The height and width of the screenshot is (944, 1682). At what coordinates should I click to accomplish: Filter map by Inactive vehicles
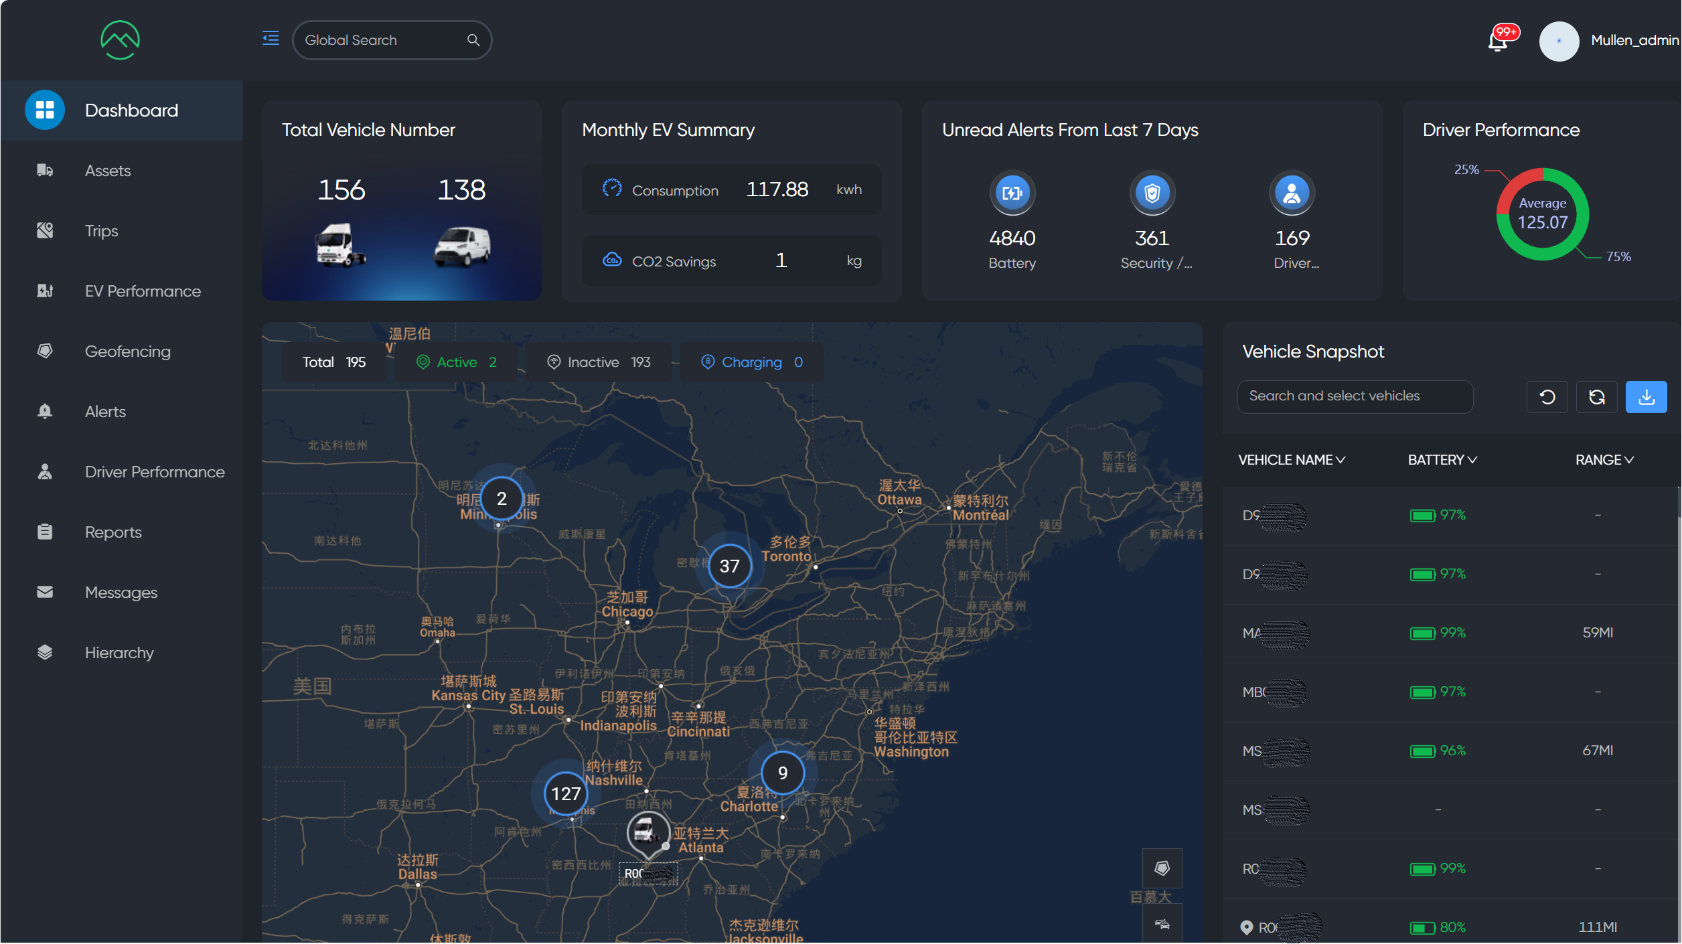click(599, 362)
